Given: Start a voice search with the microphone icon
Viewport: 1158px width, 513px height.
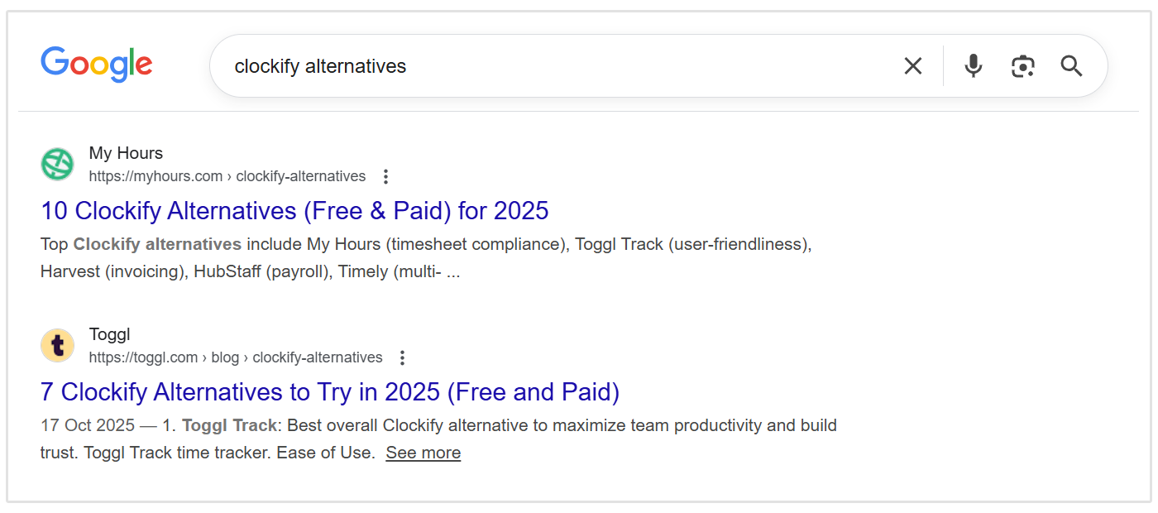Looking at the screenshot, I should click(x=973, y=65).
